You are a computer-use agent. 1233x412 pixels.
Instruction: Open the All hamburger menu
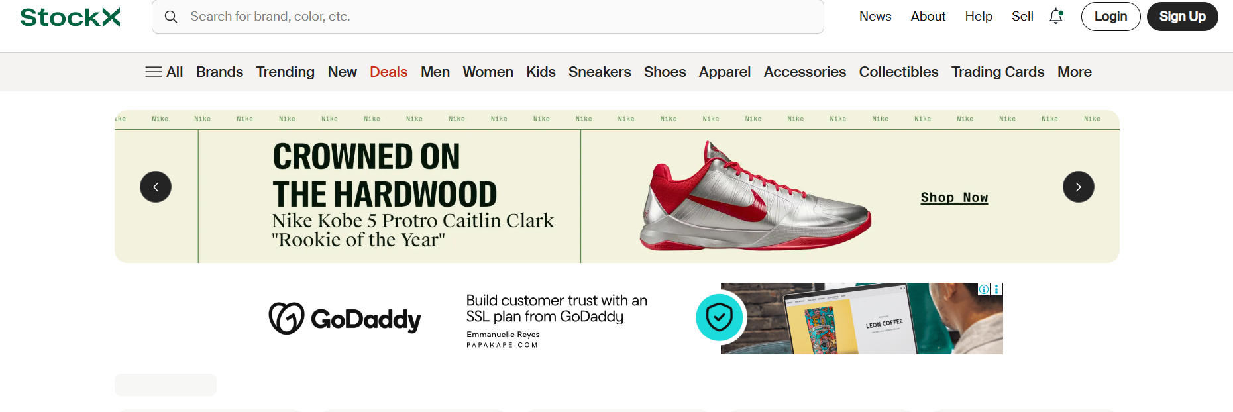(164, 72)
